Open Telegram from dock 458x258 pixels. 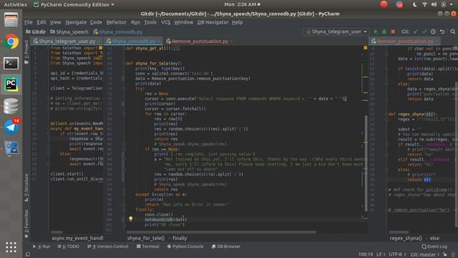[x=11, y=128]
